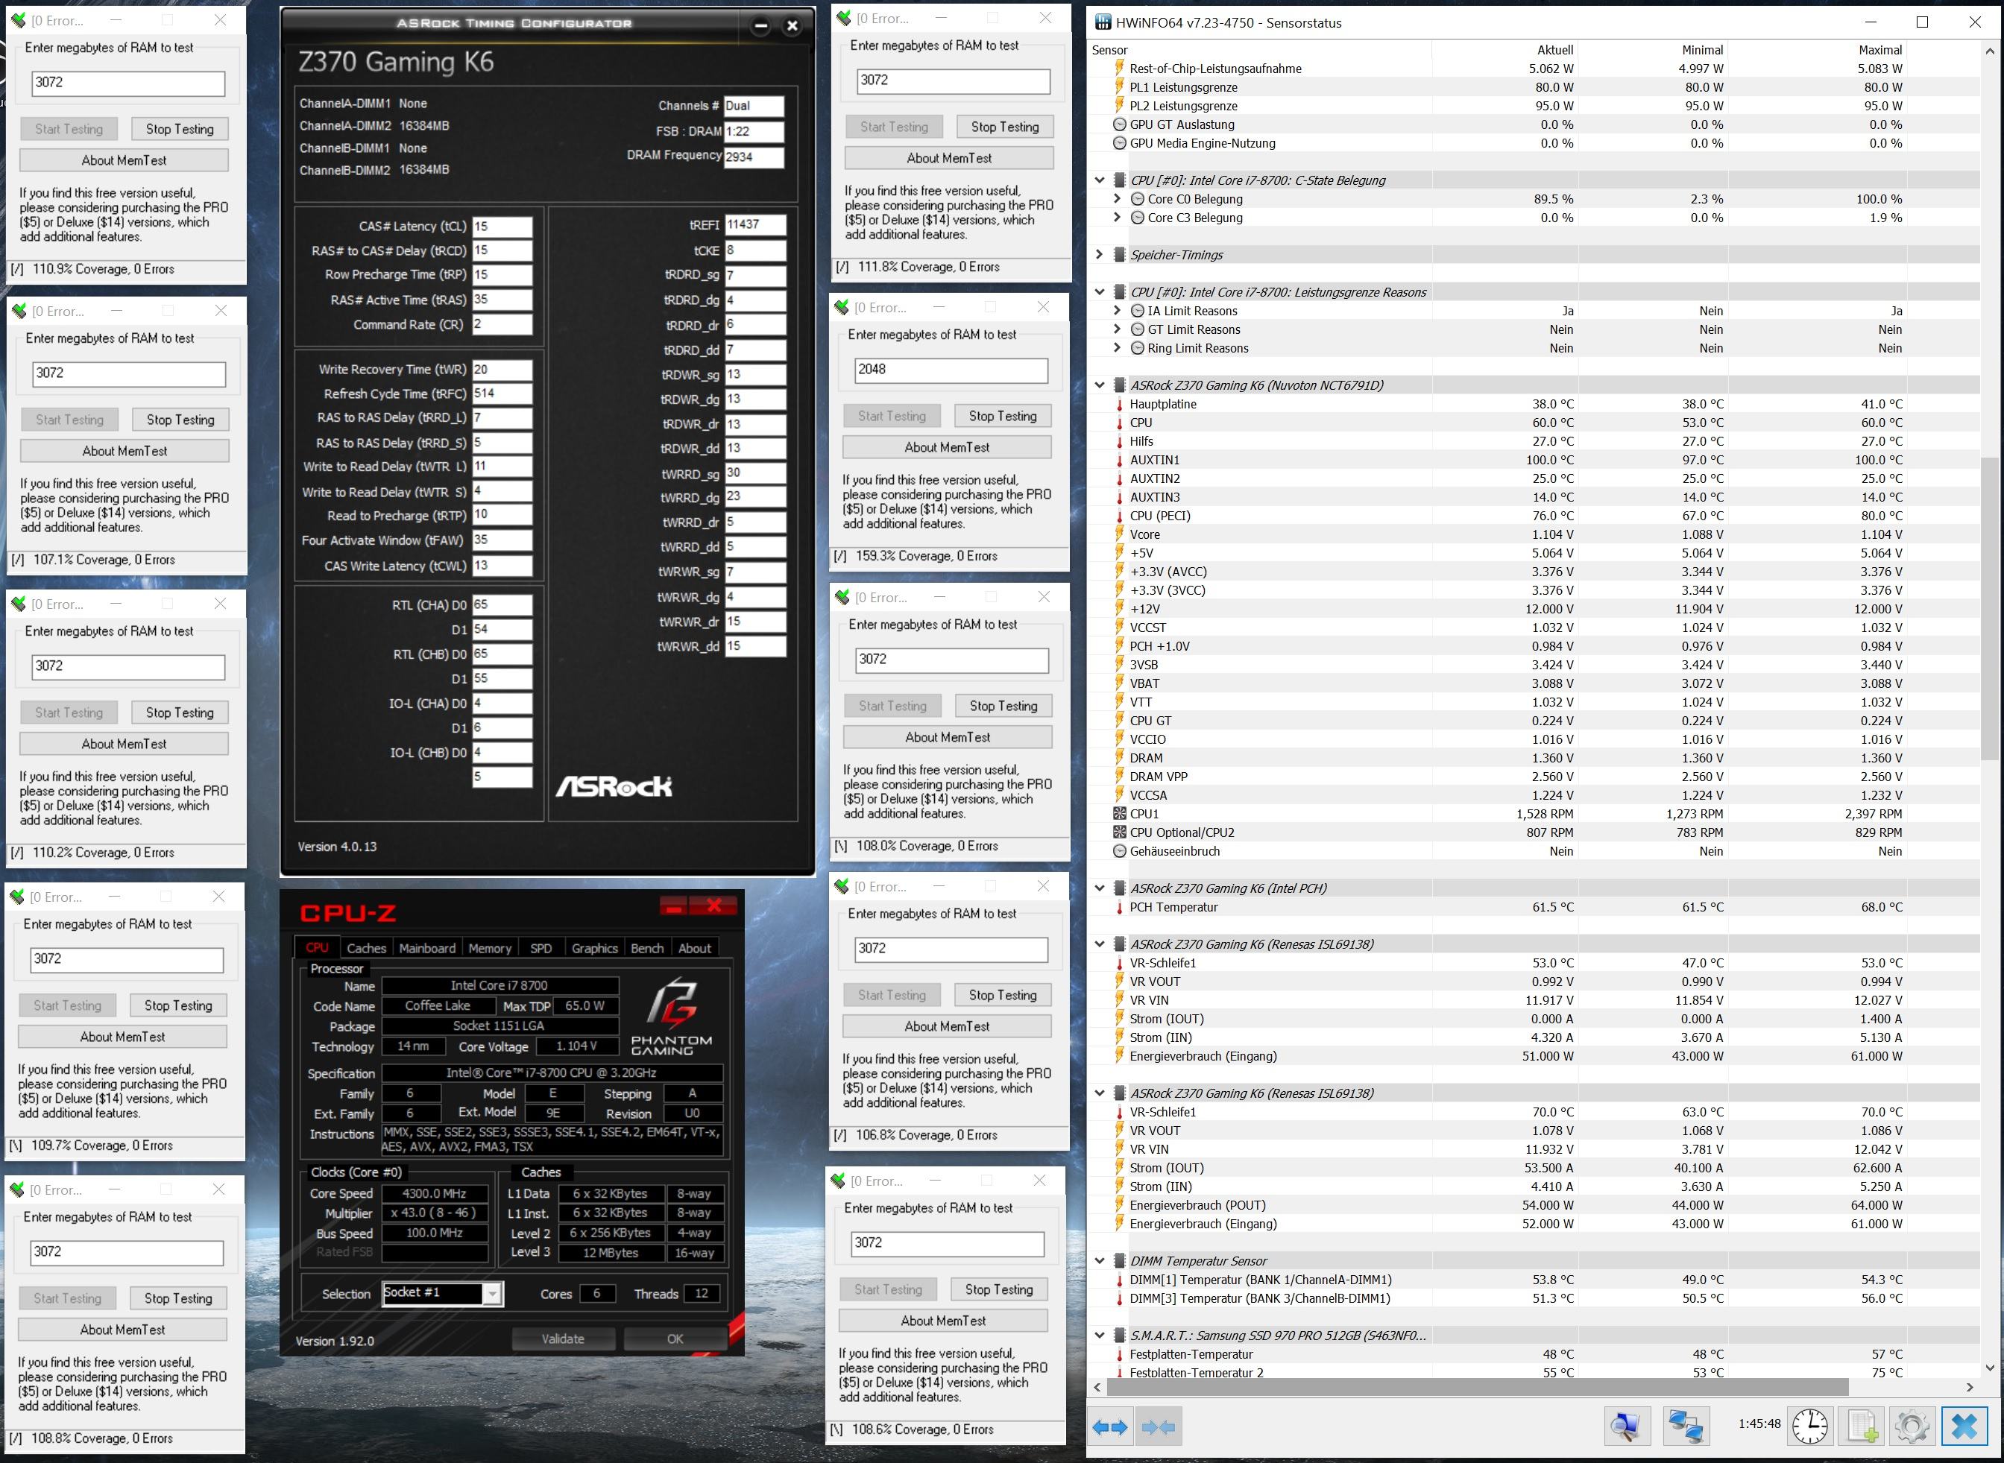2004x1463 pixels.
Task: Click the collapse-columns arrows icon in HWiNFO toolbar
Action: [1159, 1426]
